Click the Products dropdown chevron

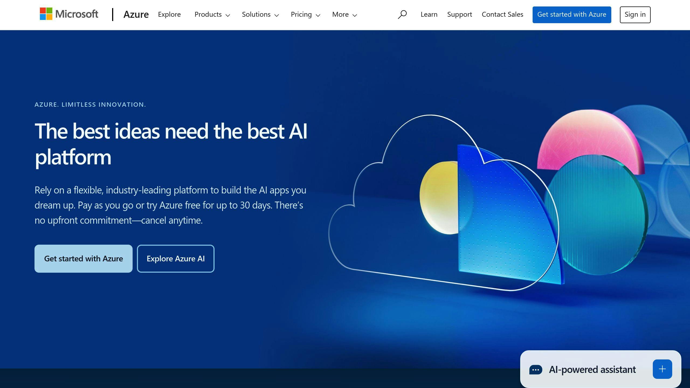point(227,15)
